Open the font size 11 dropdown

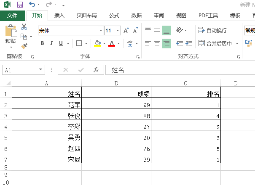tap(118, 31)
